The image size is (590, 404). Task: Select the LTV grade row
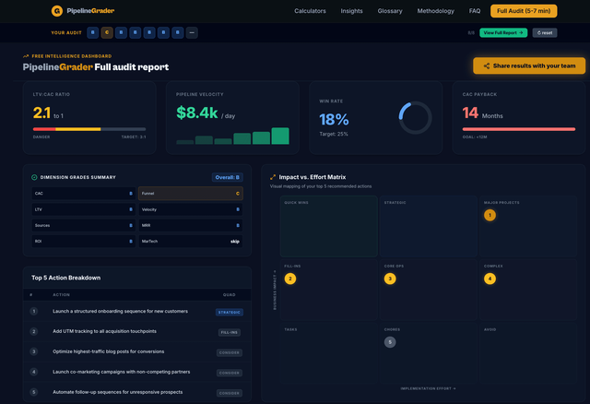(84, 209)
